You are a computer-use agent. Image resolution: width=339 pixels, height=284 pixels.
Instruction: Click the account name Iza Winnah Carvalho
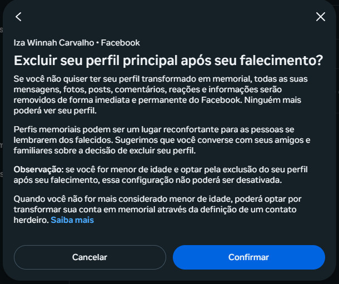point(53,42)
